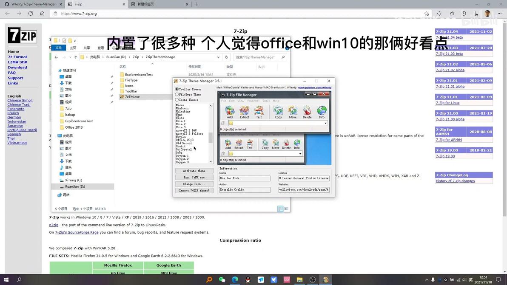Click the Info icon in lower preview toolbar
This screenshot has width=507, height=285.
(297, 143)
